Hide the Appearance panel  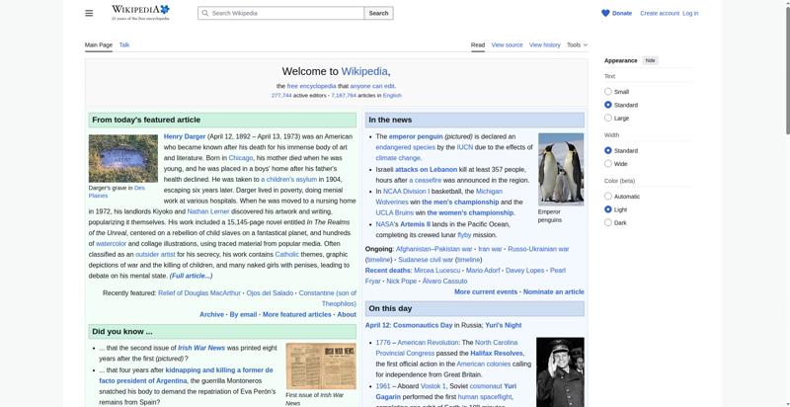651,60
